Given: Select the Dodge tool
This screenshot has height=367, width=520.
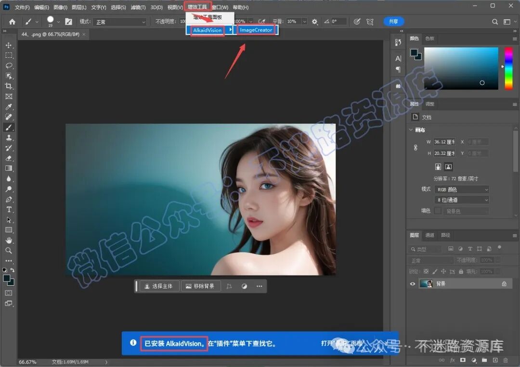Looking at the screenshot, I should click(x=9, y=189).
